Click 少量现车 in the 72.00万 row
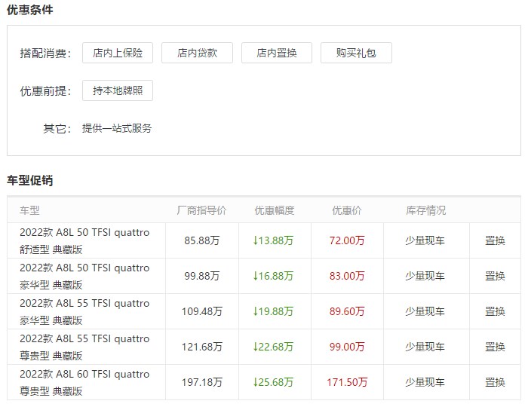Viewport: 528px width, 404px height. (x=425, y=240)
